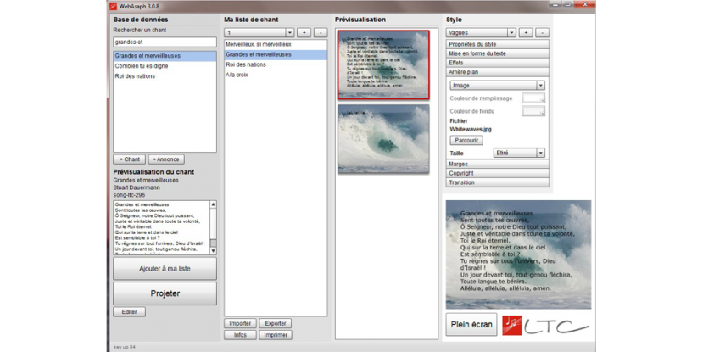The height and width of the screenshot is (352, 703).
Task: Click 'Ajouter à ma liste' button
Action: [165, 269]
